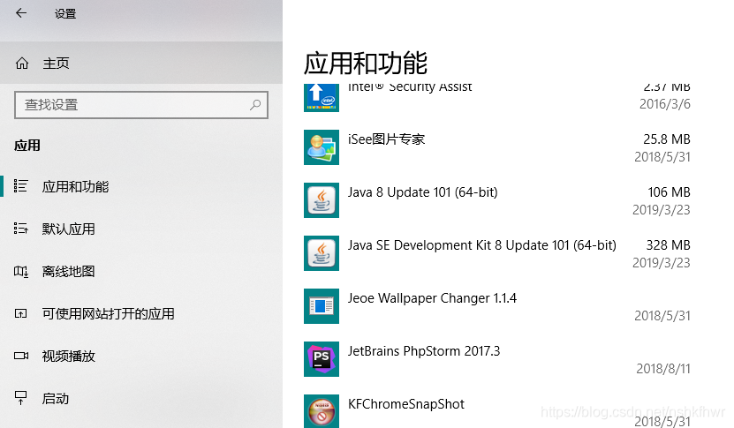Open the 主页 home icon
This screenshot has width=734, height=428.
(x=22, y=64)
